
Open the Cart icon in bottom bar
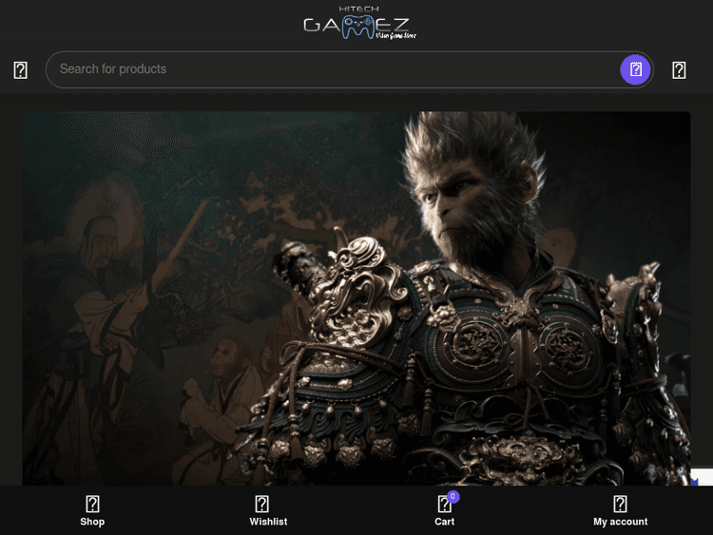coord(443,505)
